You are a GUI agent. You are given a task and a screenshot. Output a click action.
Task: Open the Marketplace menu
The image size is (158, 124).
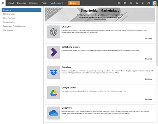pyautogui.click(x=57, y=3)
